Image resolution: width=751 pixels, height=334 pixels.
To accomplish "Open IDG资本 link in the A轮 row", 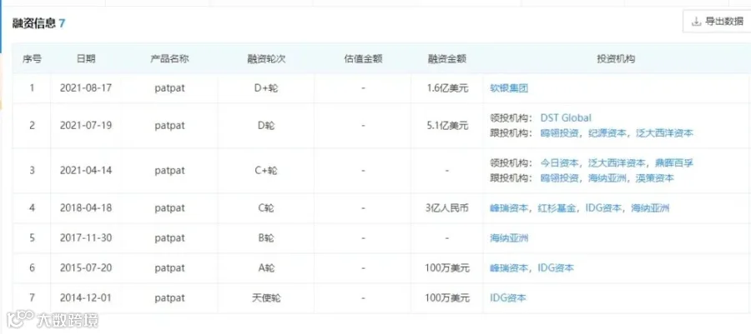I will coord(556,268).
